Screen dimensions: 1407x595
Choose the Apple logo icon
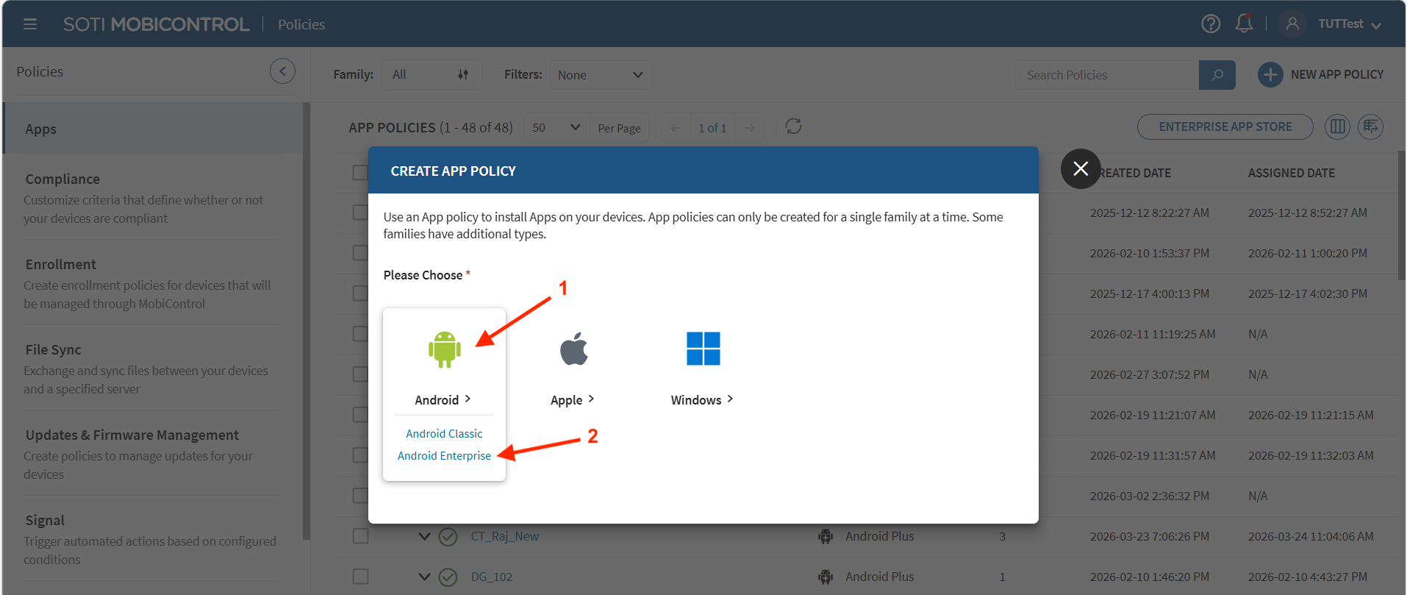coord(573,349)
